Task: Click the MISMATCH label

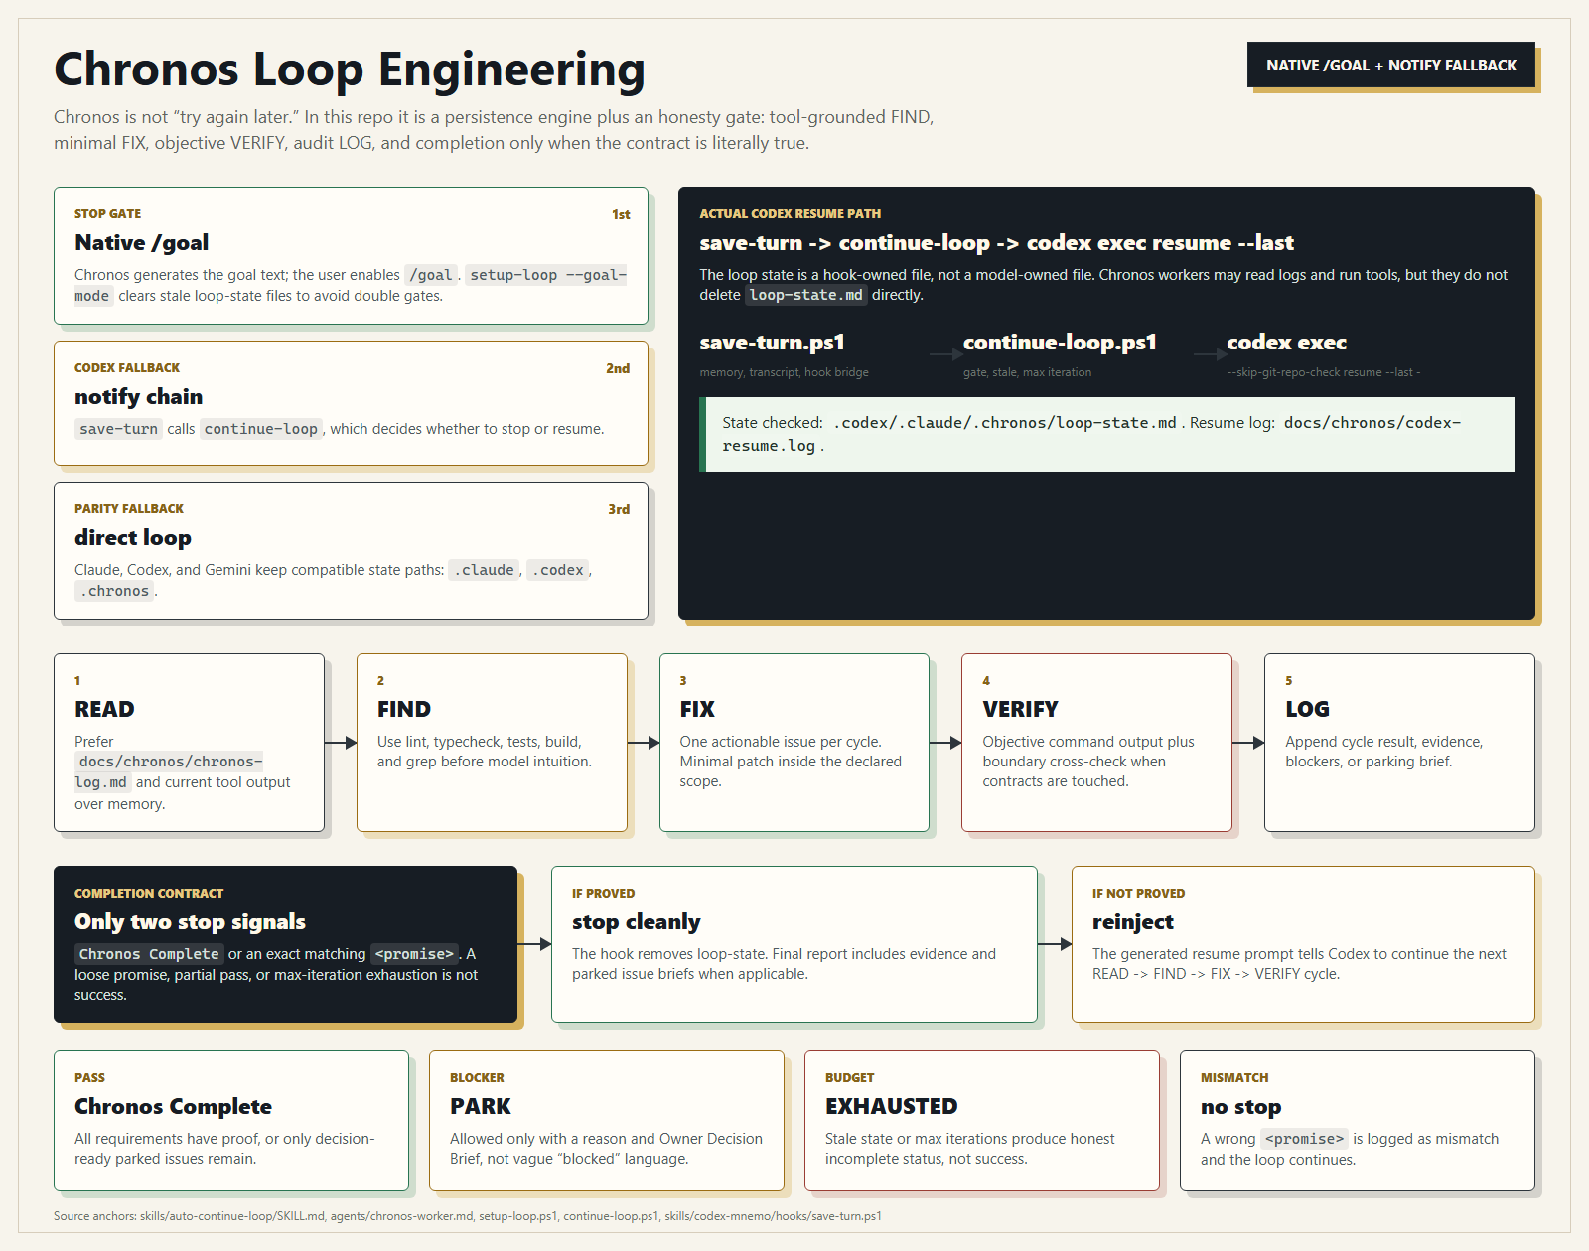Action: point(1234,1077)
